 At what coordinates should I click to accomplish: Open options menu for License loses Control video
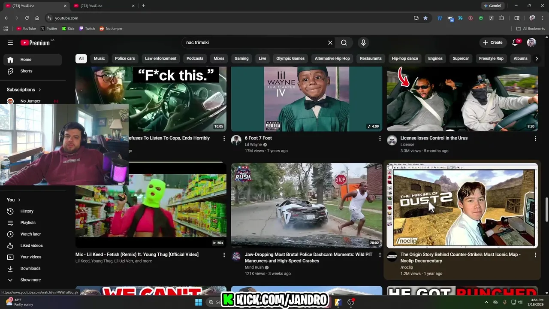[x=535, y=139]
